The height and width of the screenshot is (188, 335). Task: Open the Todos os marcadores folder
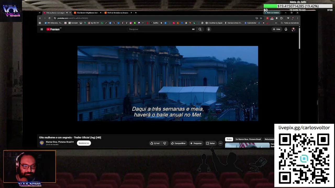click(x=290, y=23)
